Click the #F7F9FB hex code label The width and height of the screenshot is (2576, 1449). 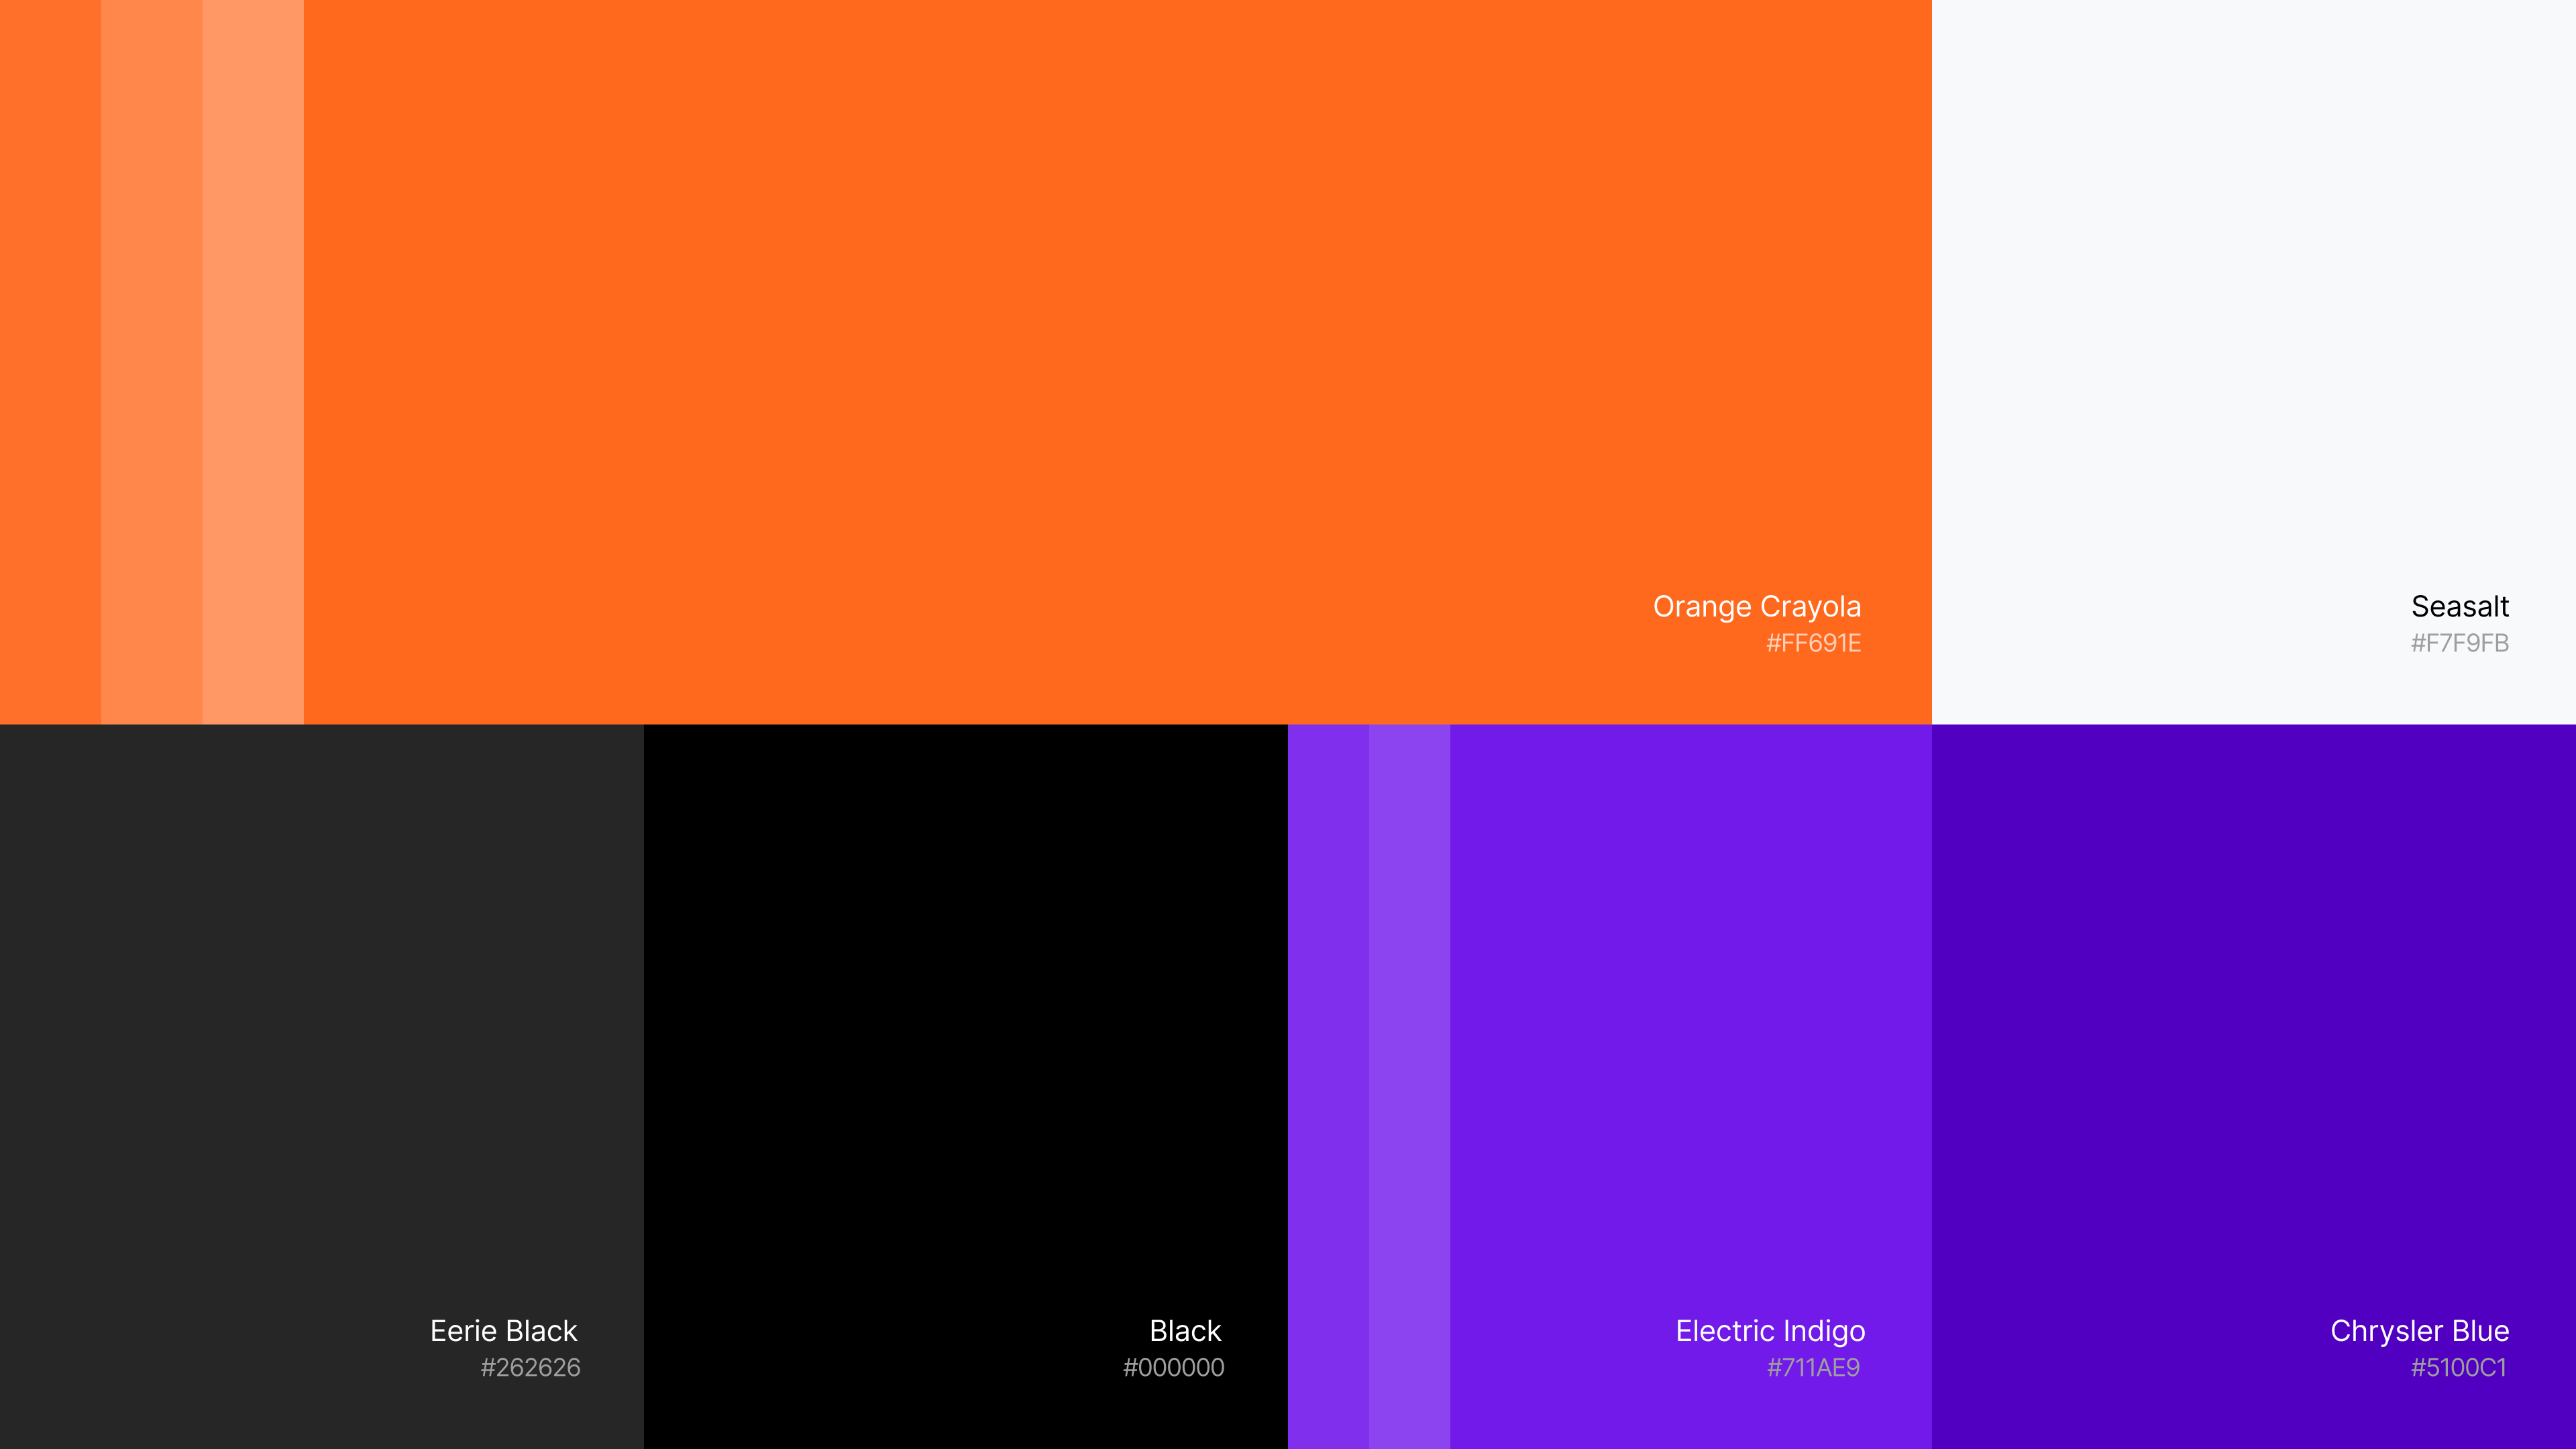pyautogui.click(x=2459, y=643)
